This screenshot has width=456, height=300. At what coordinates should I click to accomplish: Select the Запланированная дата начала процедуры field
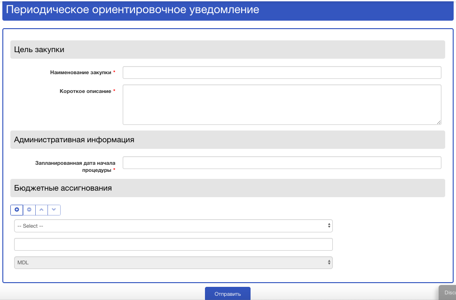coord(282,162)
